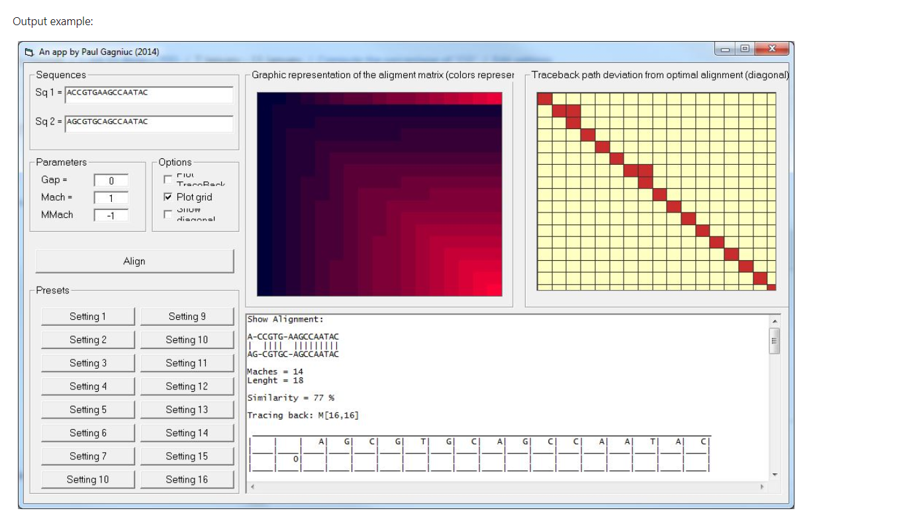Viewport: 911px width, 525px height.
Task: Focus the Sq 2 sequence field
Action: [x=149, y=124]
